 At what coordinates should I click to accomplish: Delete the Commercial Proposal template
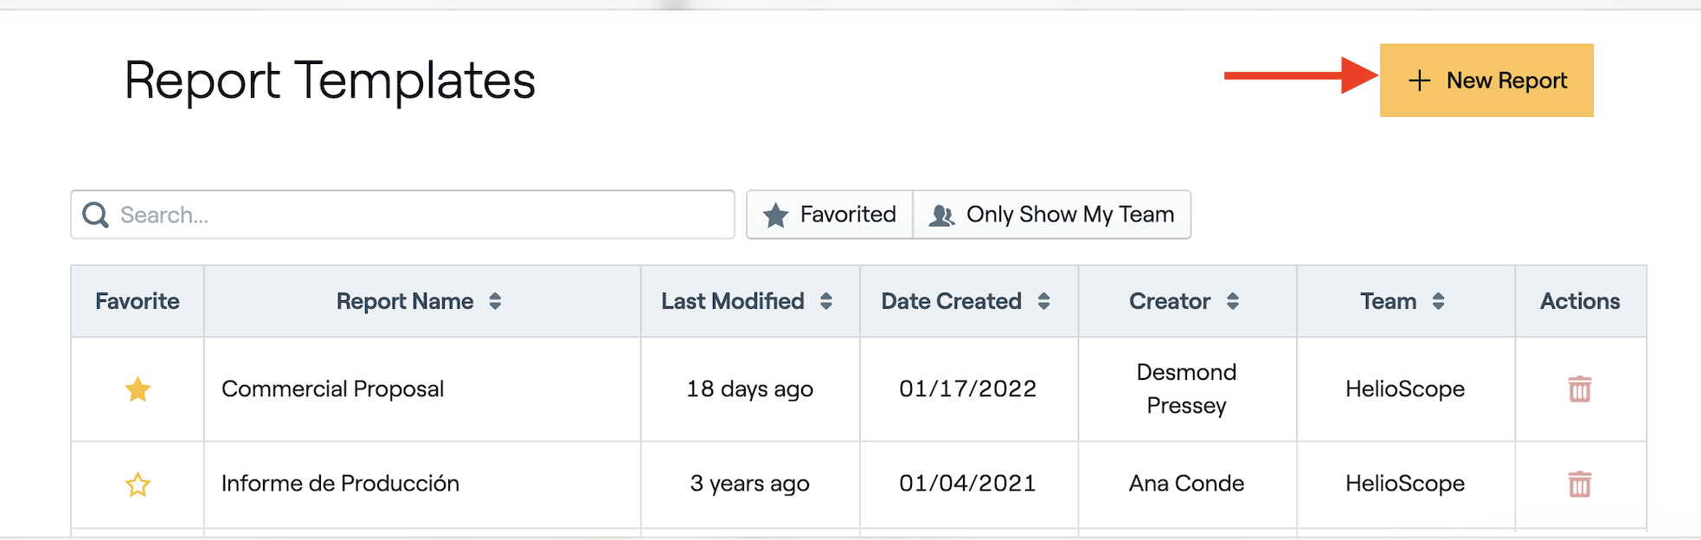tap(1579, 389)
